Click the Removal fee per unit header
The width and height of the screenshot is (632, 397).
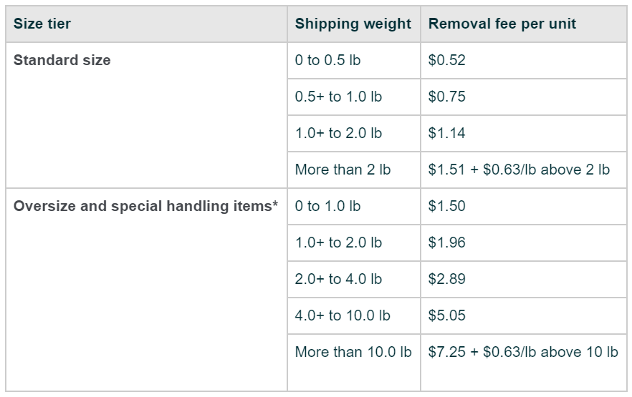tap(502, 24)
